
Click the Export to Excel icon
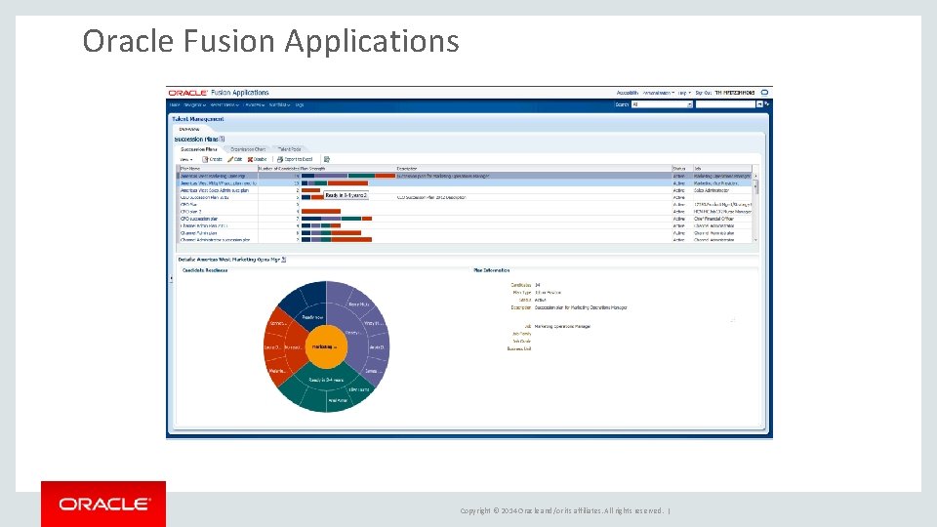280,159
